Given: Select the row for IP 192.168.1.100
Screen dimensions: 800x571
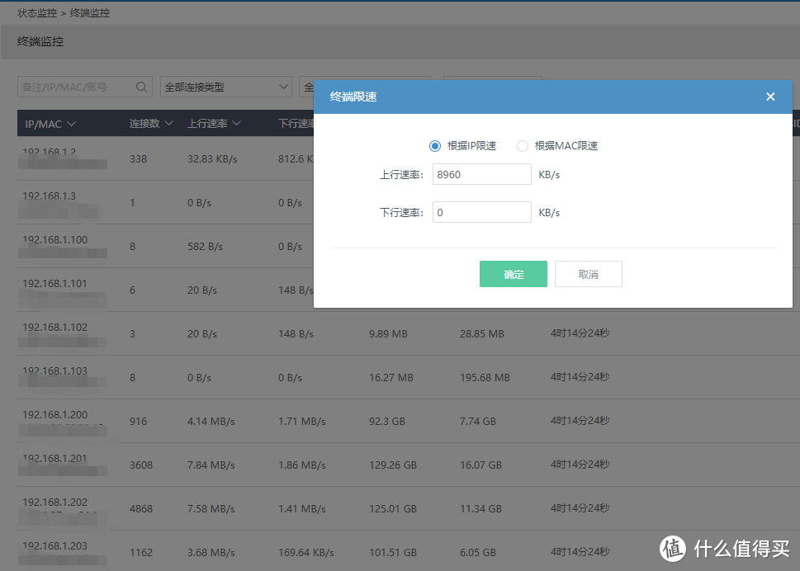Looking at the screenshot, I should tap(408, 246).
